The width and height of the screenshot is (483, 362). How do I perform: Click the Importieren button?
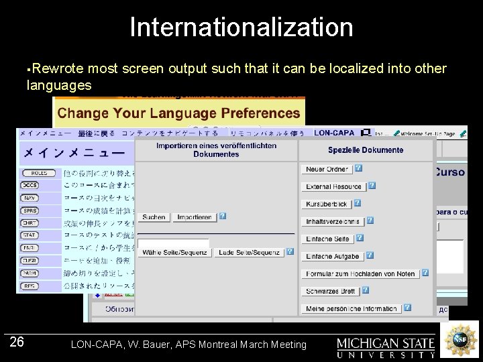[x=195, y=217]
